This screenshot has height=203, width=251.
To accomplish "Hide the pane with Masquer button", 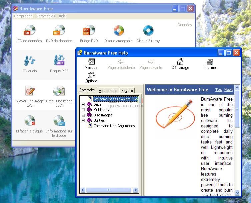I will [x=92, y=64].
